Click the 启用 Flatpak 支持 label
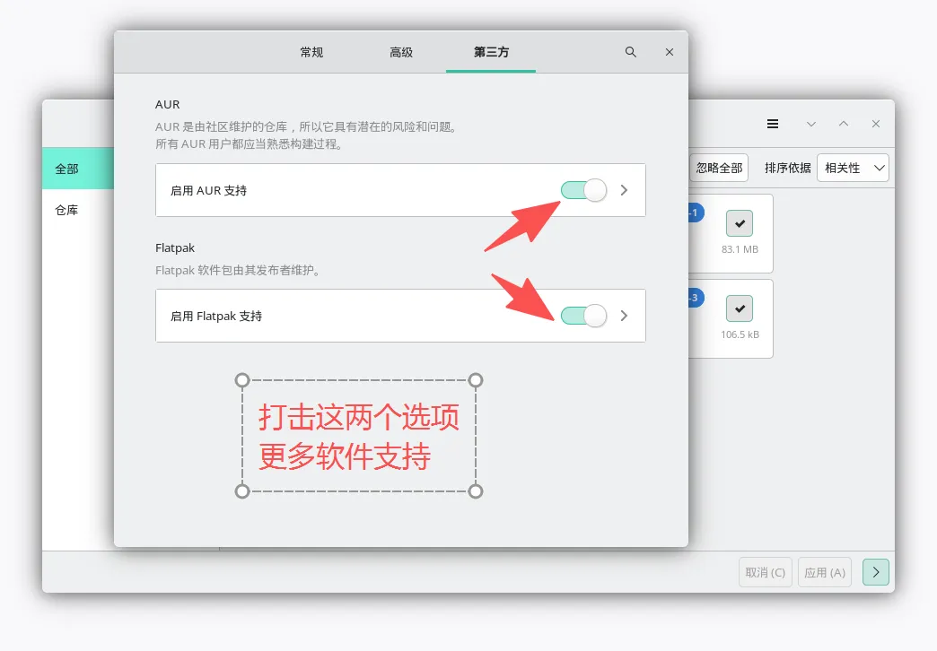 tap(216, 316)
